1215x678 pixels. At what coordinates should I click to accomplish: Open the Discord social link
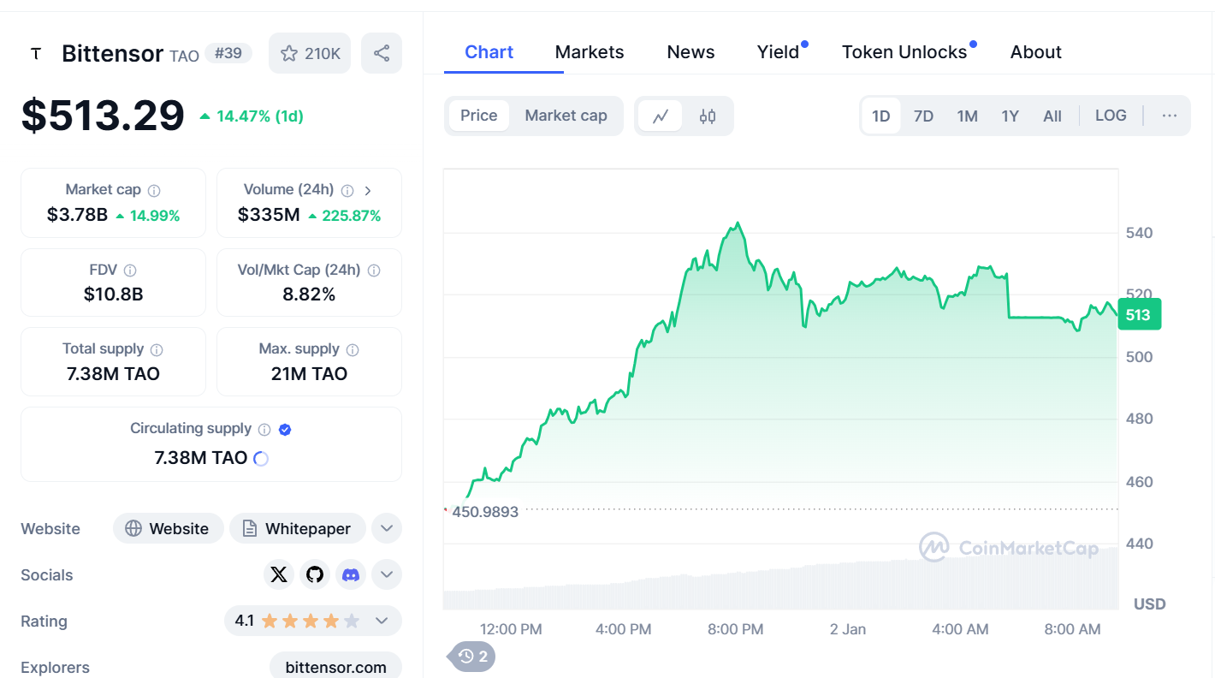351,574
